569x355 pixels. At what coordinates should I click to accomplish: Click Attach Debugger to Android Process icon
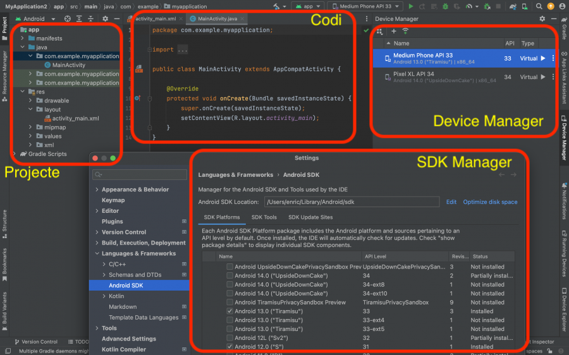click(487, 6)
